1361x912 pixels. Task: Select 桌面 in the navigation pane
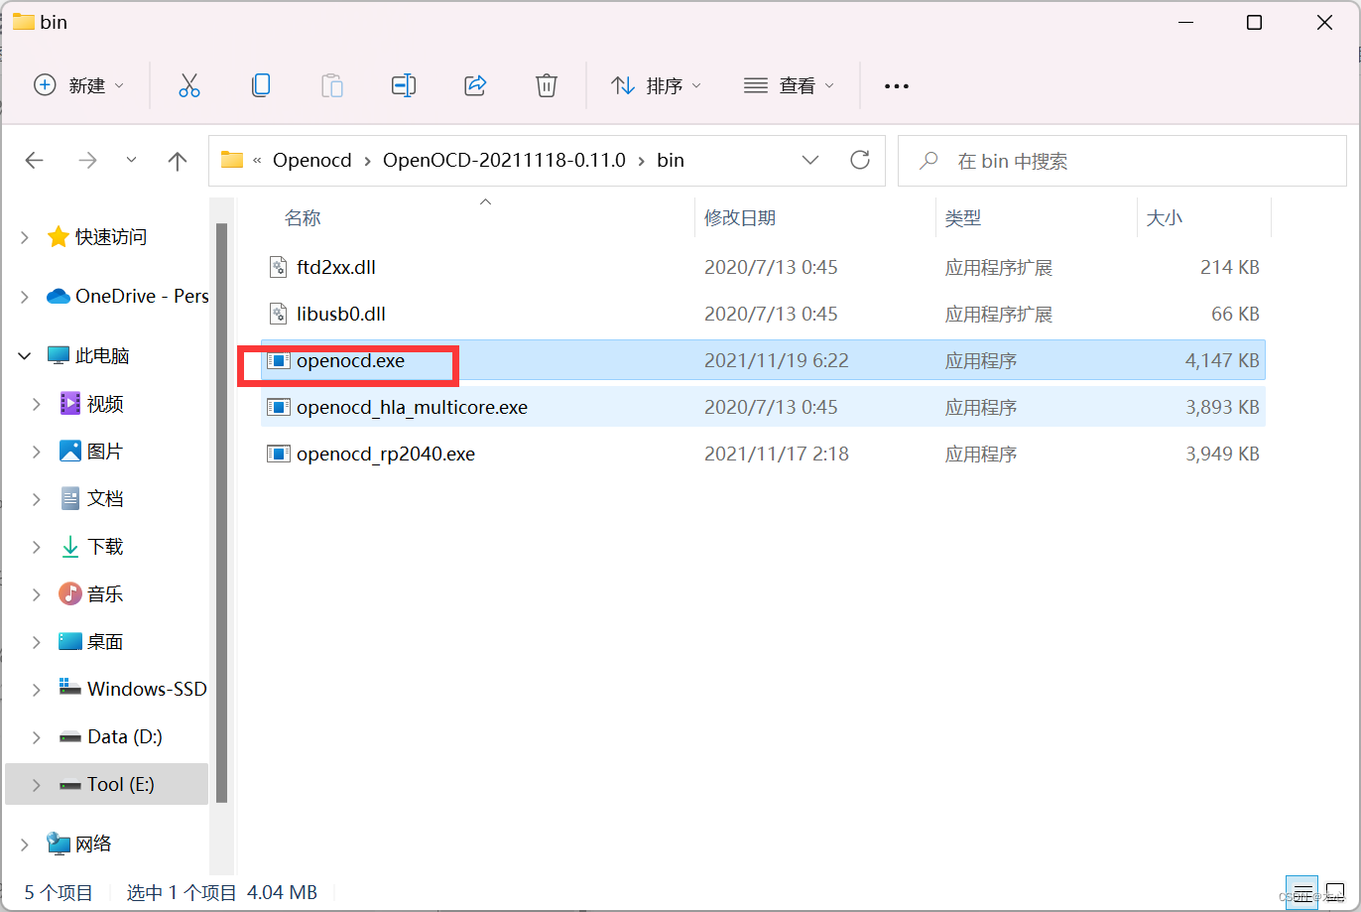coord(106,641)
